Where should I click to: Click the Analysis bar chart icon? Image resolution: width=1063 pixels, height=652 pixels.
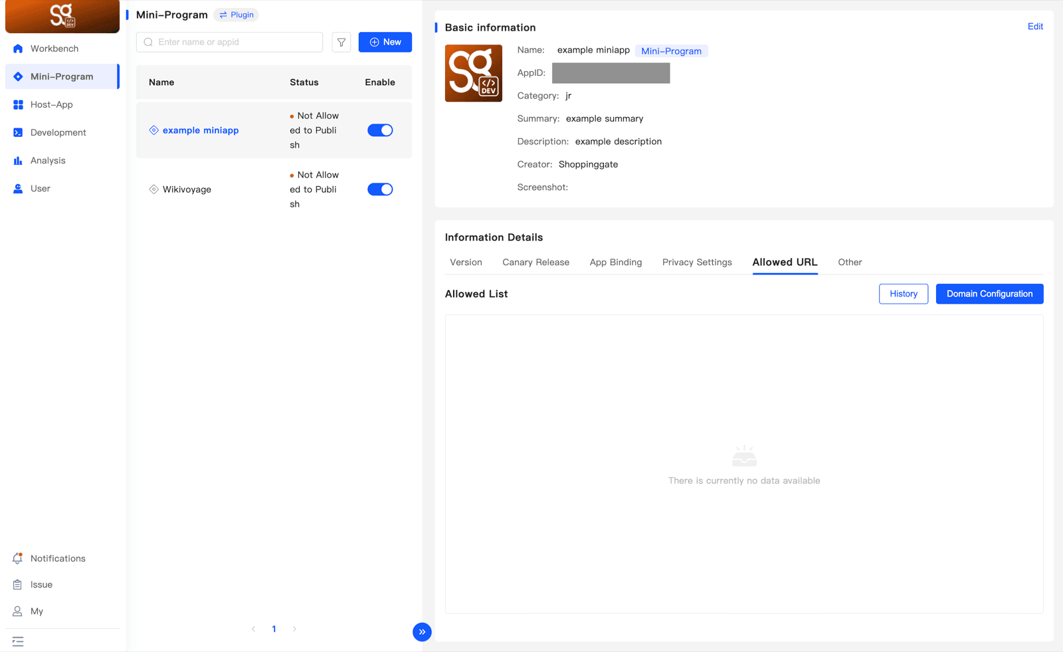point(18,160)
